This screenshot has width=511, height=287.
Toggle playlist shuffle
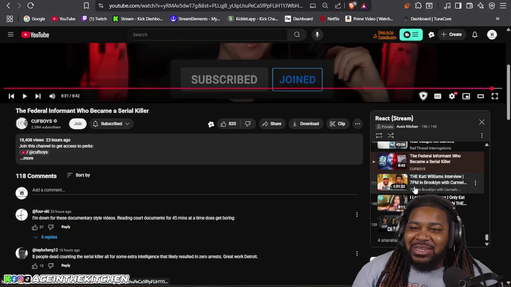[391, 136]
